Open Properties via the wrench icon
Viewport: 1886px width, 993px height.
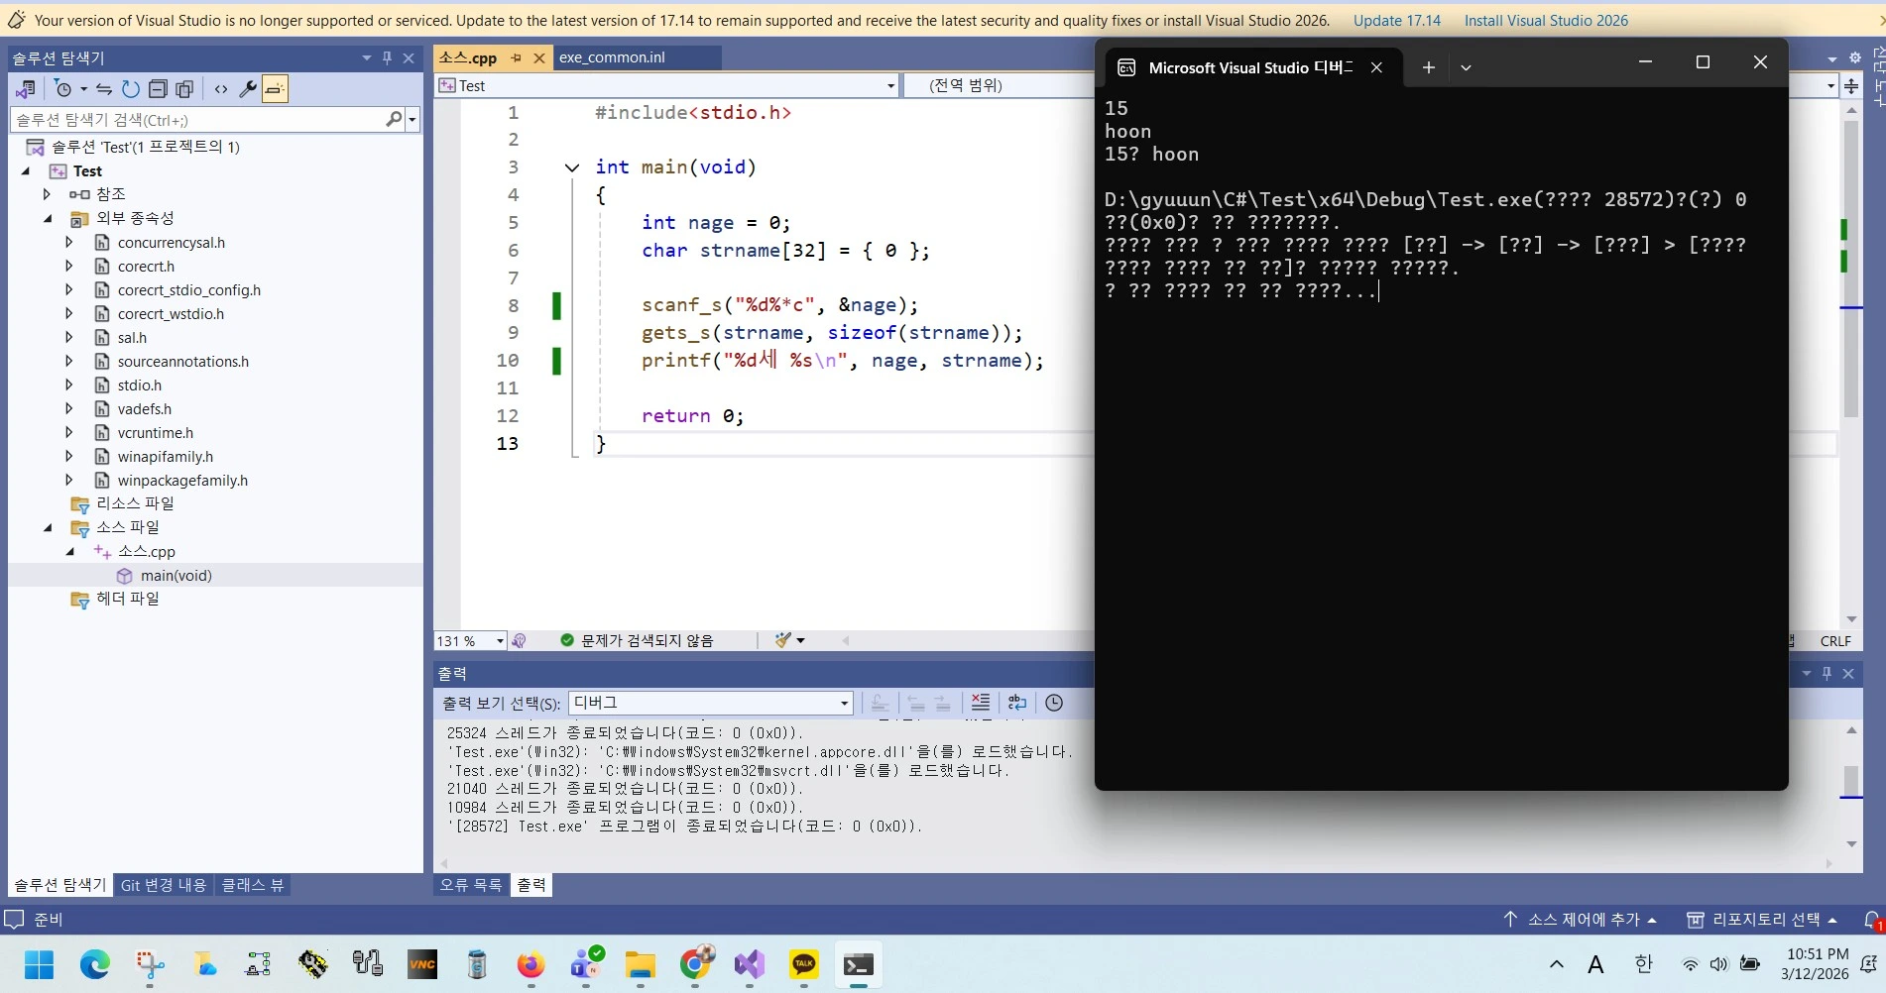tap(248, 89)
